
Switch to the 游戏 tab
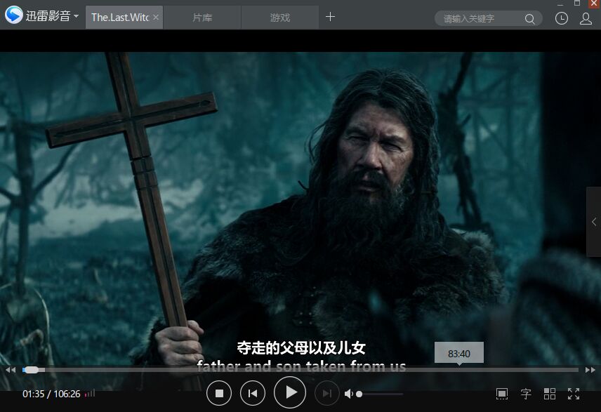coord(280,18)
